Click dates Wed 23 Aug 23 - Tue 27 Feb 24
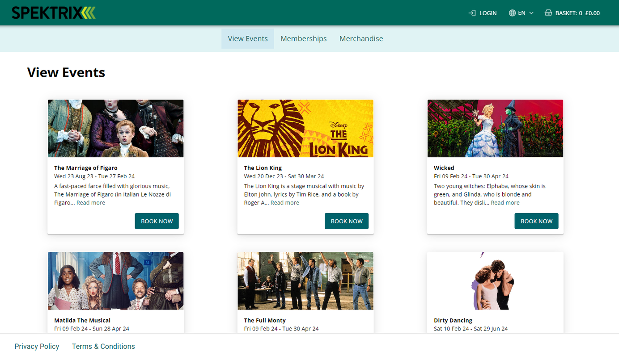Screen dimensions: 619x360 coord(94,176)
